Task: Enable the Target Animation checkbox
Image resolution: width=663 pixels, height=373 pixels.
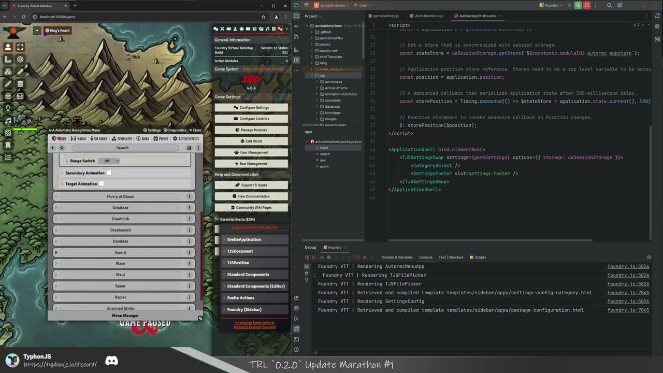Action: [102, 184]
